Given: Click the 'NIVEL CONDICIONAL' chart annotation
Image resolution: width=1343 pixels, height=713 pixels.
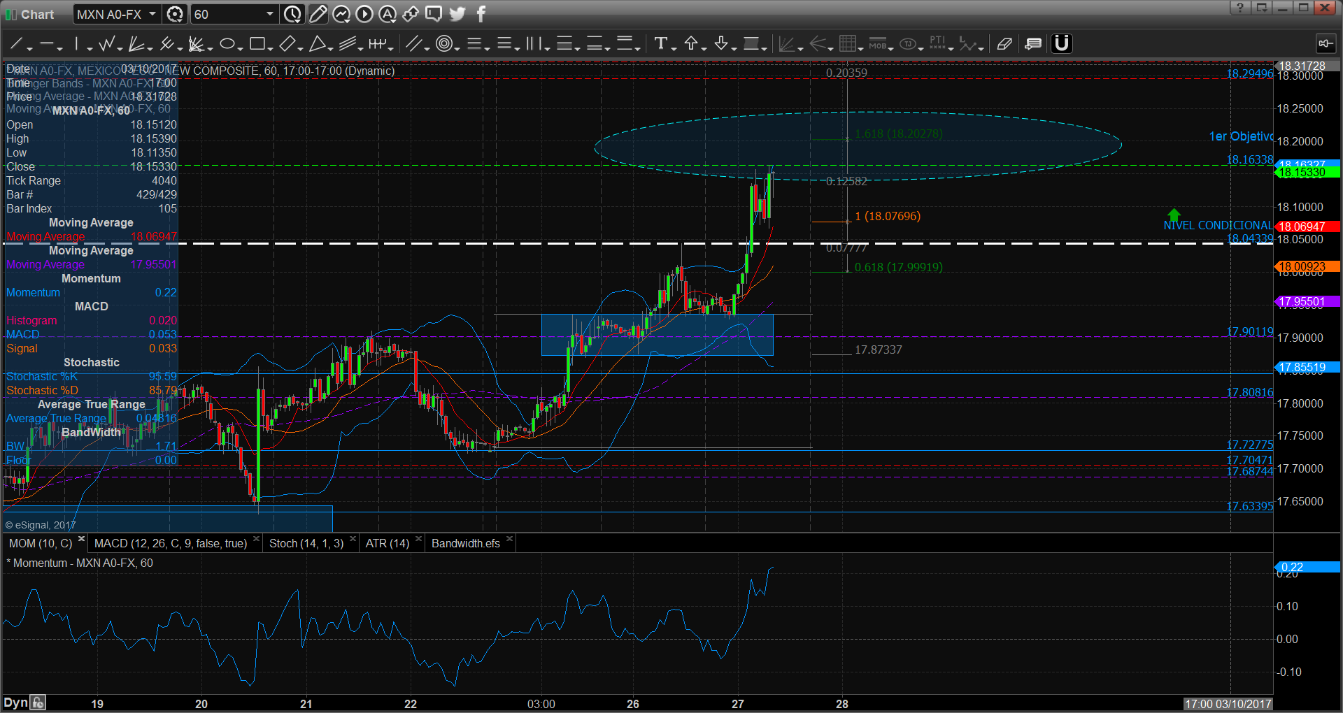Looking at the screenshot, I should pyautogui.click(x=1217, y=225).
